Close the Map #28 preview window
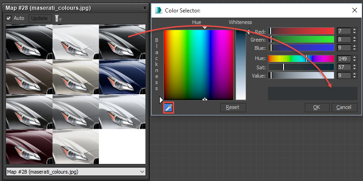This screenshot has height=181, width=363. click(x=145, y=8)
